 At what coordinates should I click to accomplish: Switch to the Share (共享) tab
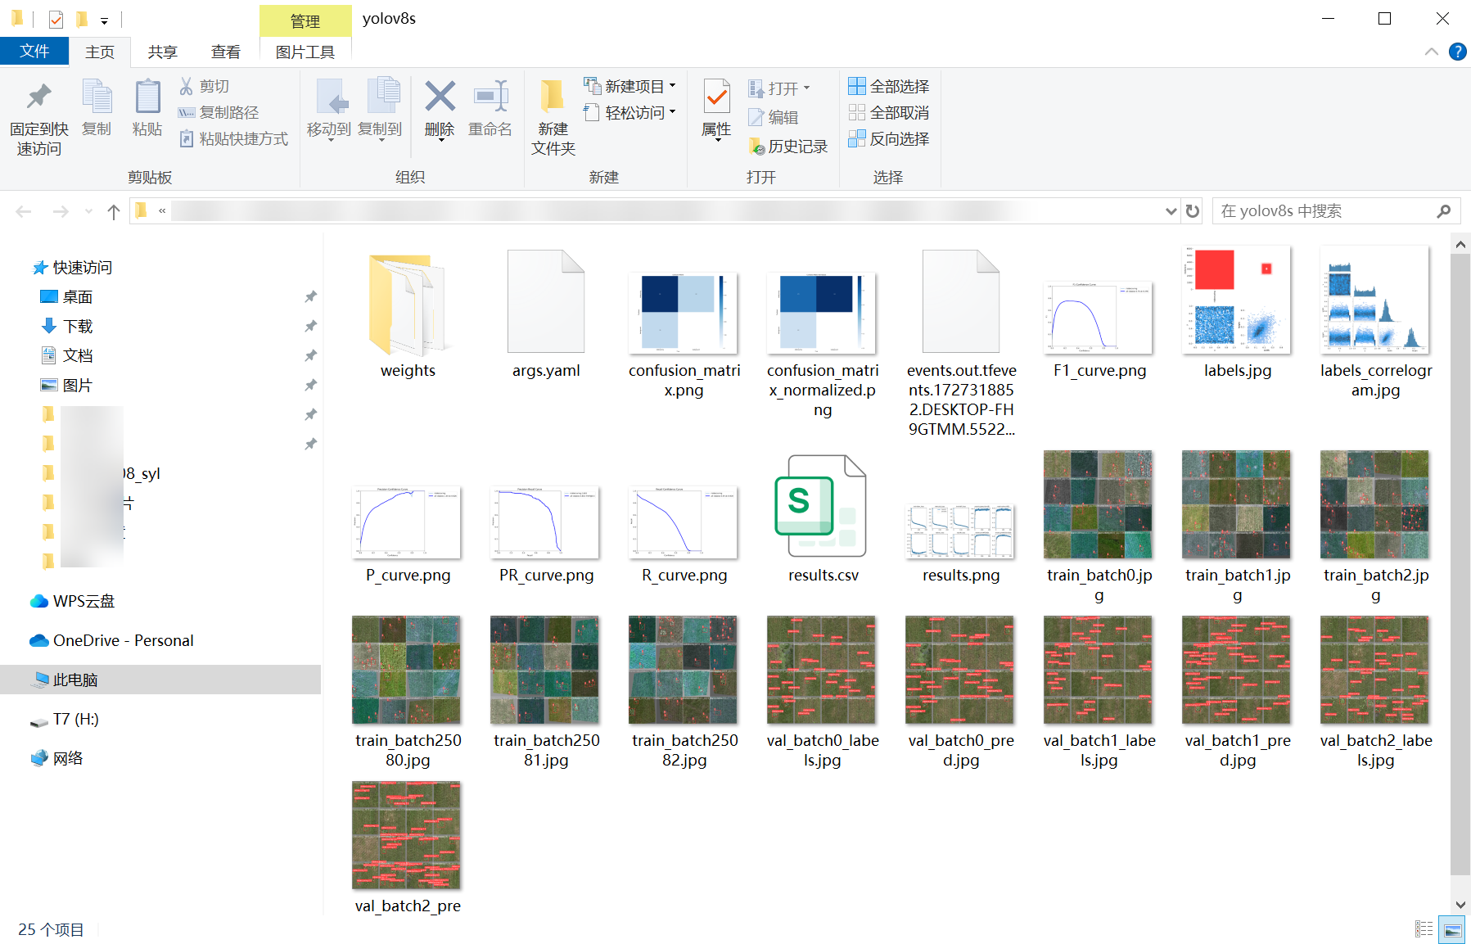163,52
